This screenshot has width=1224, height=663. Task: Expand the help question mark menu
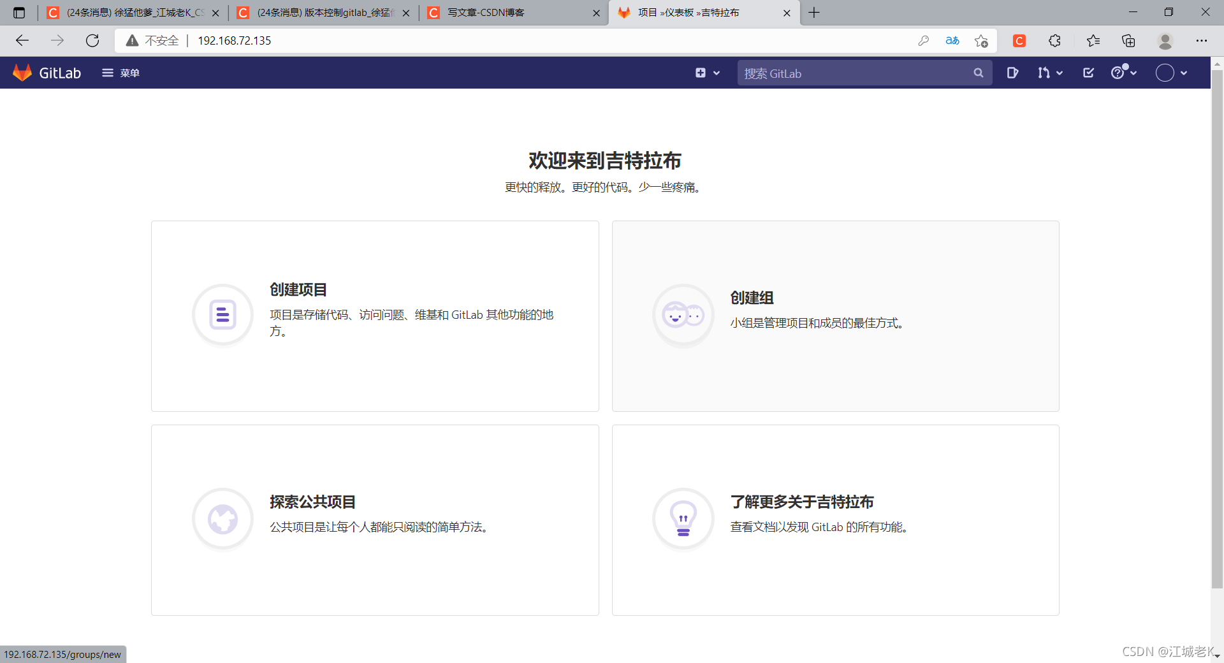(x=1124, y=73)
